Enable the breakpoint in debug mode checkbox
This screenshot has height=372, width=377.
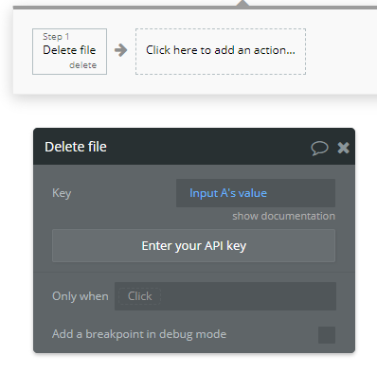(327, 335)
